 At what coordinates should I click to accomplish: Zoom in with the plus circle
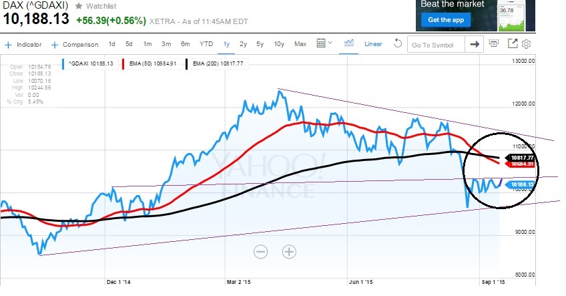pos(288,252)
